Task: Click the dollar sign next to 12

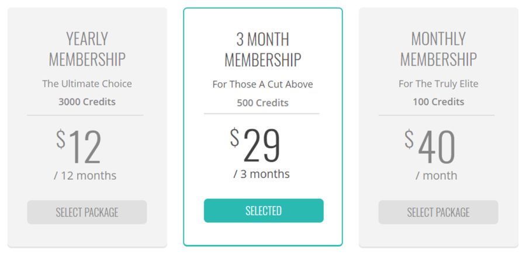Action: coord(61,139)
